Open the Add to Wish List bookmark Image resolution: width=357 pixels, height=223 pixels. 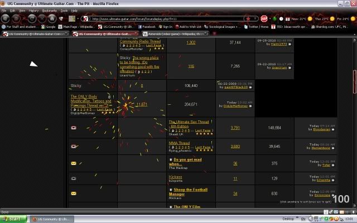(x=189, y=27)
